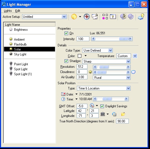This screenshot has height=149, width=150.
Task: Click the blue cloud icon beside Cloudiness
Action: coord(133,72)
